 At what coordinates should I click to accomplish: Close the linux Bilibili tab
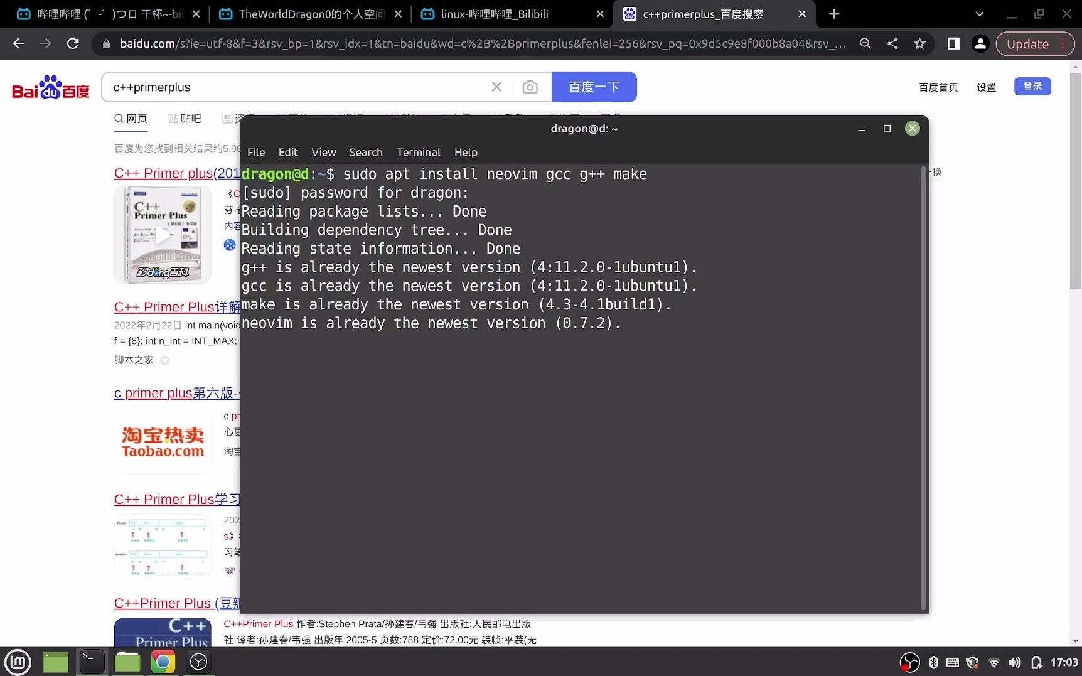[x=600, y=14]
